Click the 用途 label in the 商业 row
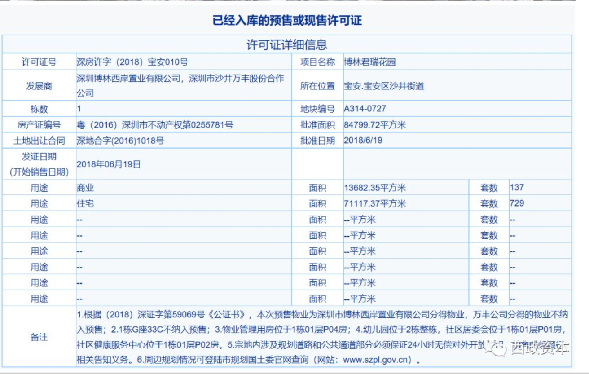Image resolution: width=589 pixels, height=374 pixels. (39, 188)
